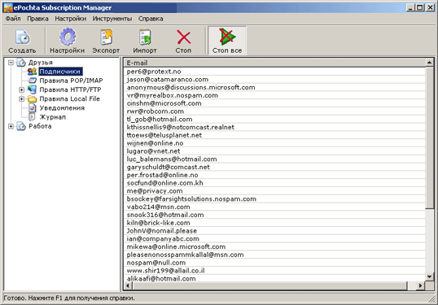
Task: Select snook316@hotmail.com row
Action: point(275,215)
